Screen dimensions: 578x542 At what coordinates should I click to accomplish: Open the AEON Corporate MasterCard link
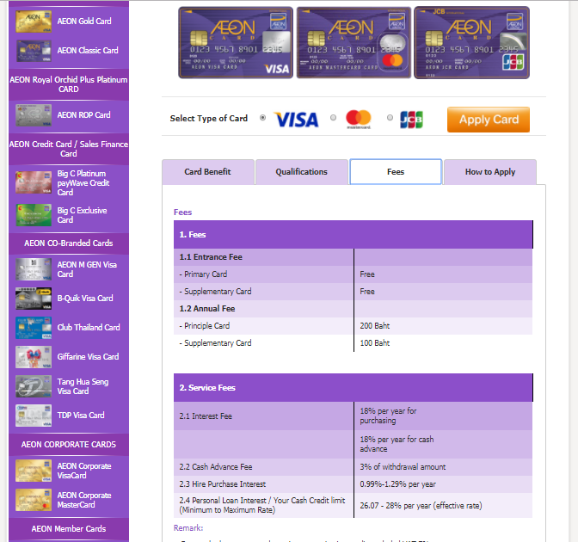coord(84,500)
